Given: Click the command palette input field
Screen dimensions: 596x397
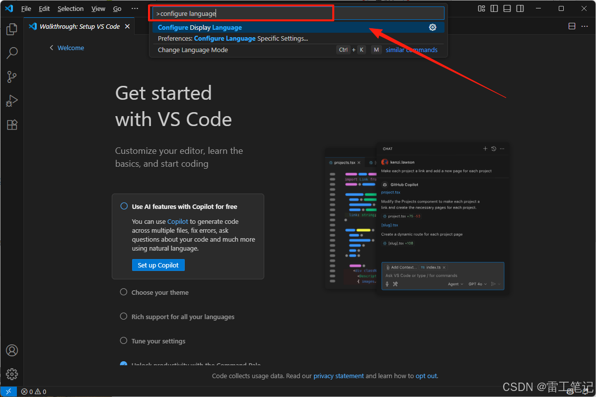Looking at the screenshot, I should (x=298, y=13).
